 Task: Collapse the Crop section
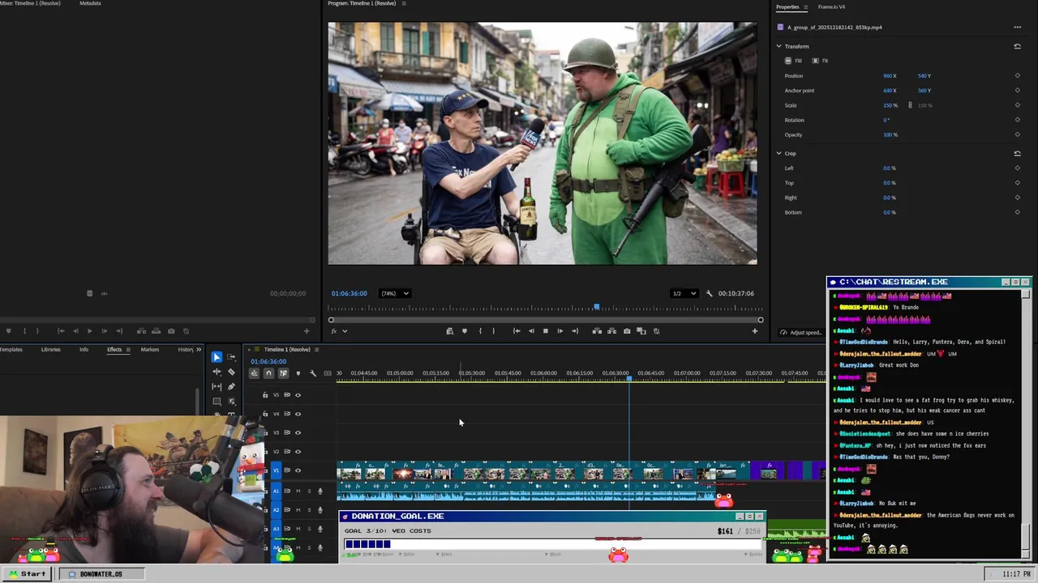[x=779, y=153]
